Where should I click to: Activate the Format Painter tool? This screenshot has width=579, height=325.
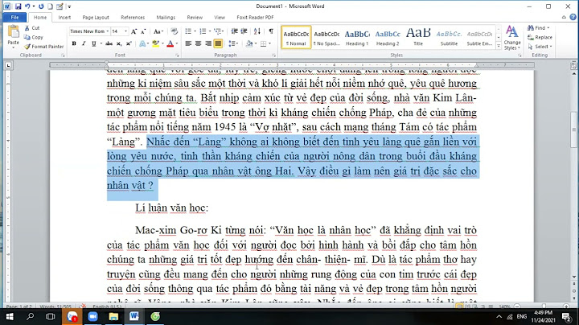44,47
